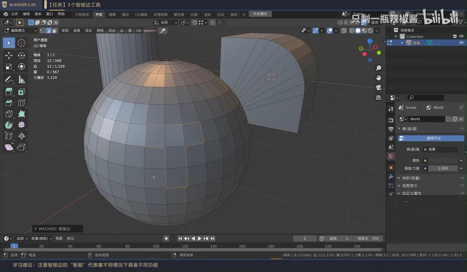Click the play animation button
The image size is (467, 272).
pyautogui.click(x=199, y=238)
